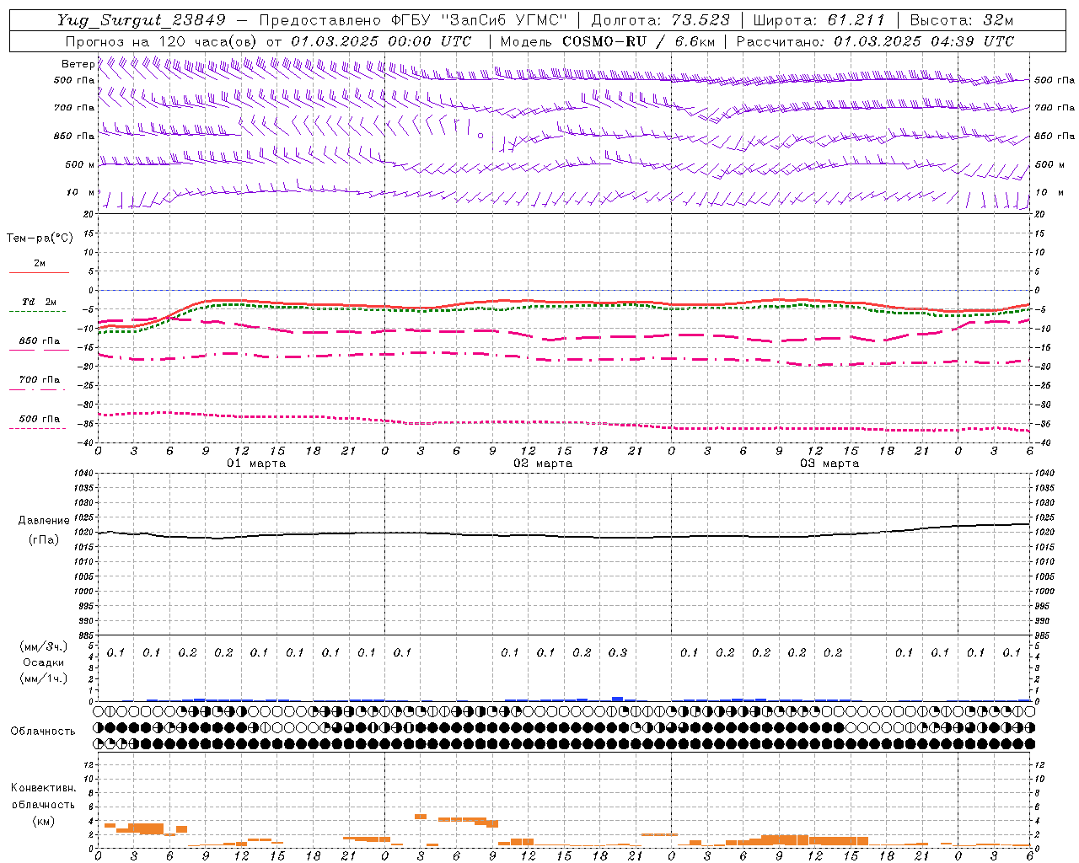Click the 0.3 precipitation amount value
The image size is (1079, 863).
618,652
